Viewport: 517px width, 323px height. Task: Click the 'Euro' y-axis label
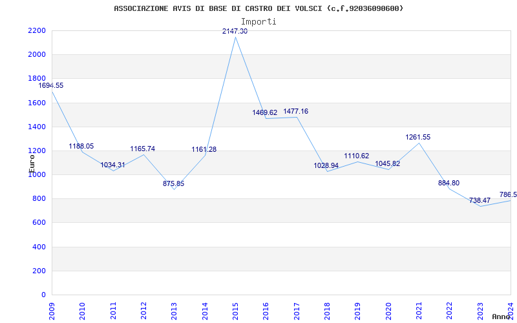click(32, 163)
